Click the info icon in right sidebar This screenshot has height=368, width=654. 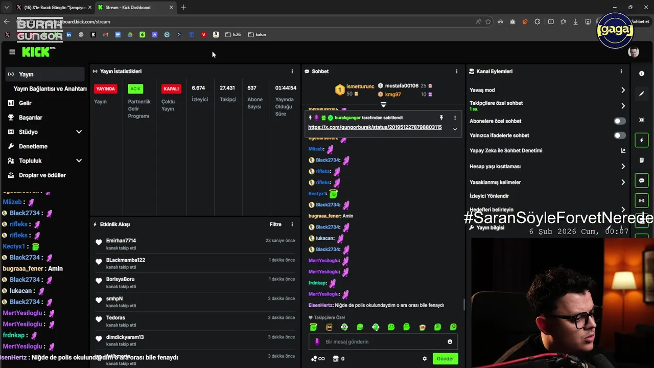(x=642, y=74)
